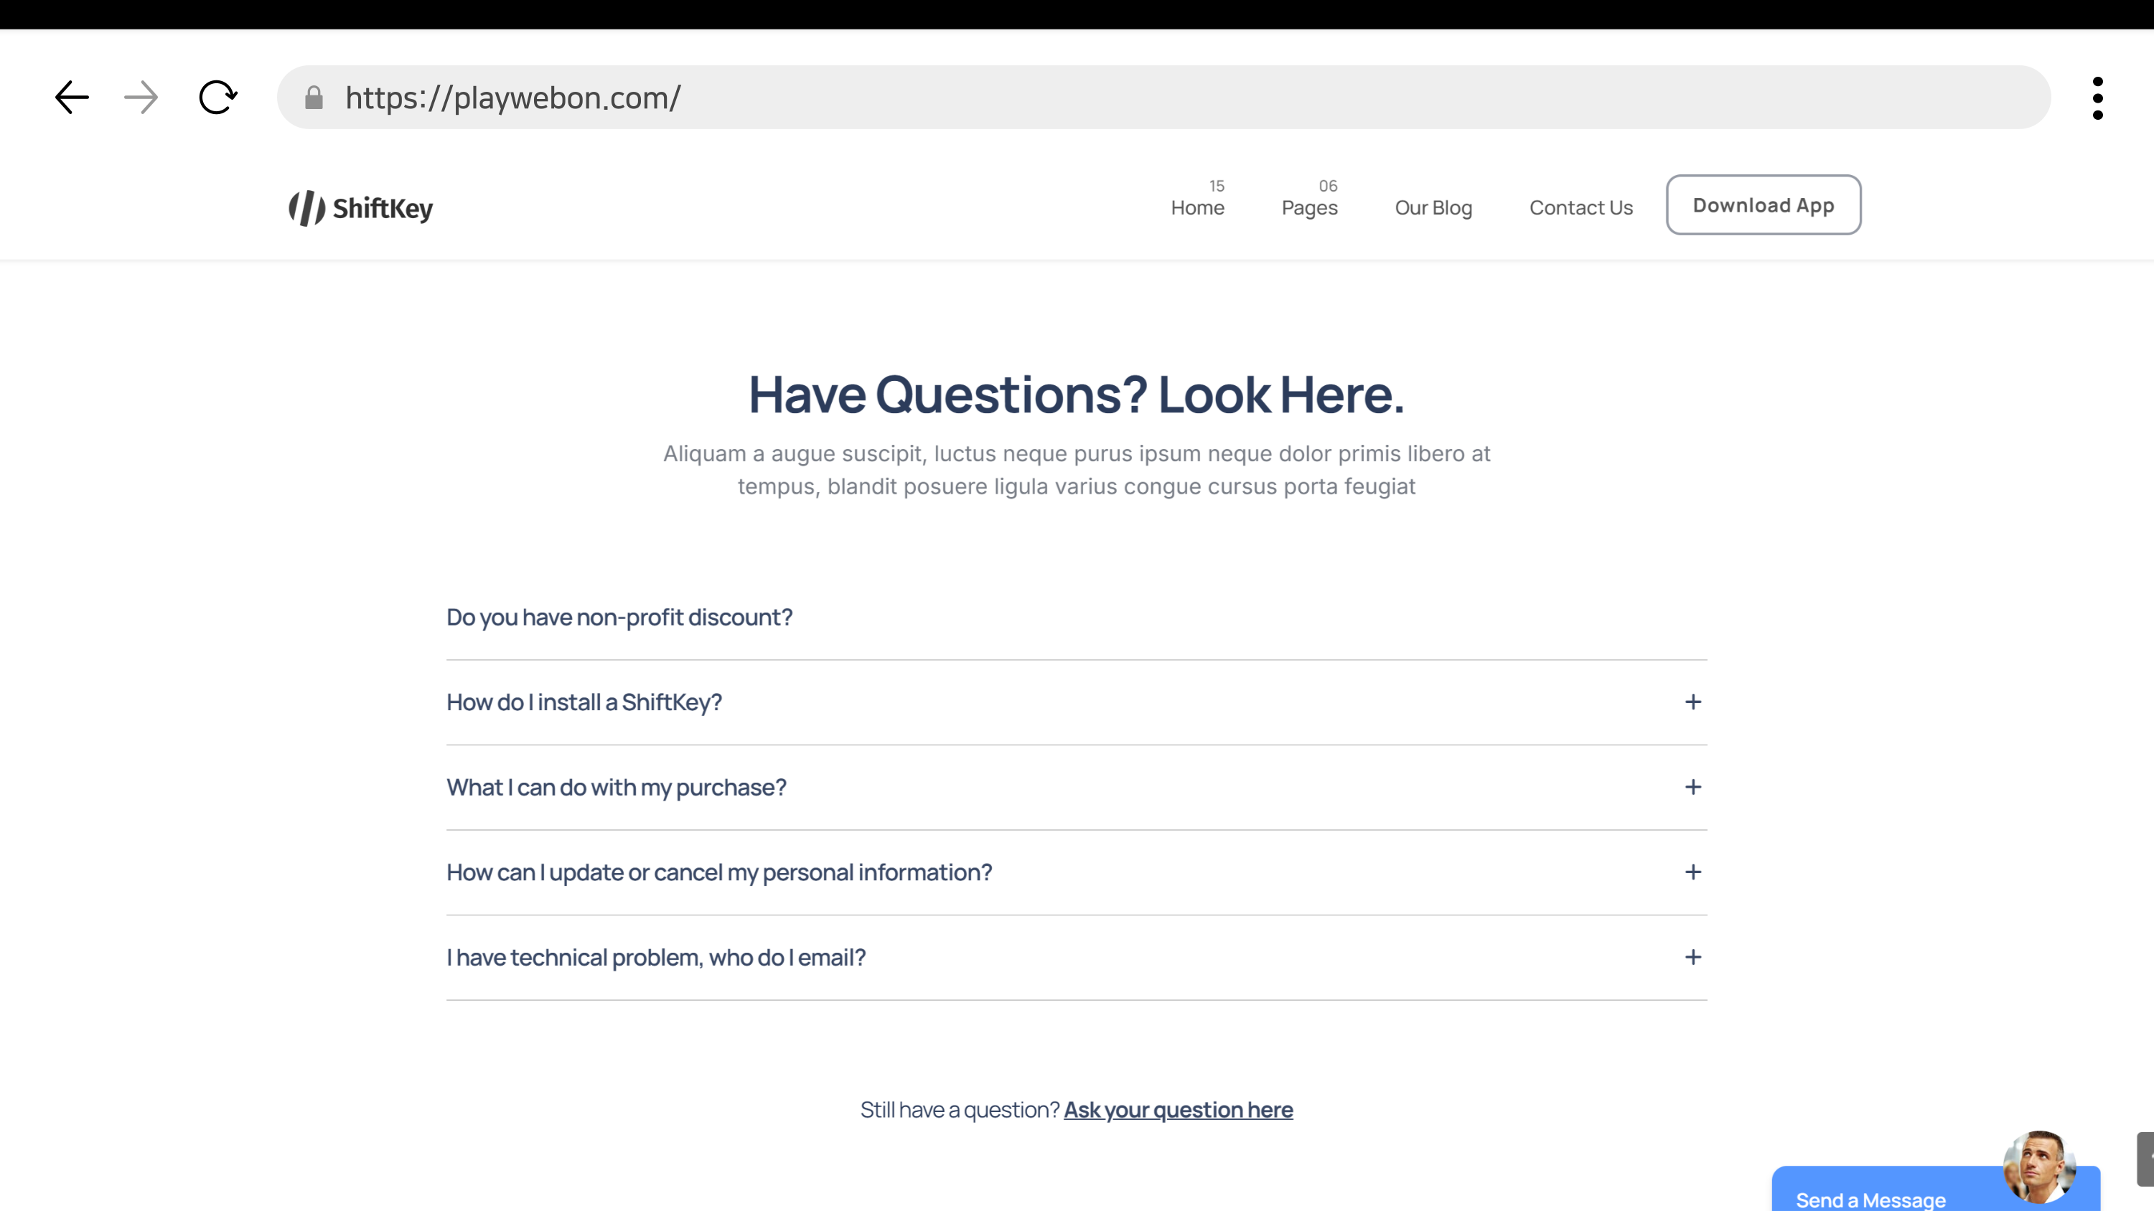Viewport: 2154px width, 1211px height.
Task: Click the ShiftKey logo
Action: click(361, 207)
